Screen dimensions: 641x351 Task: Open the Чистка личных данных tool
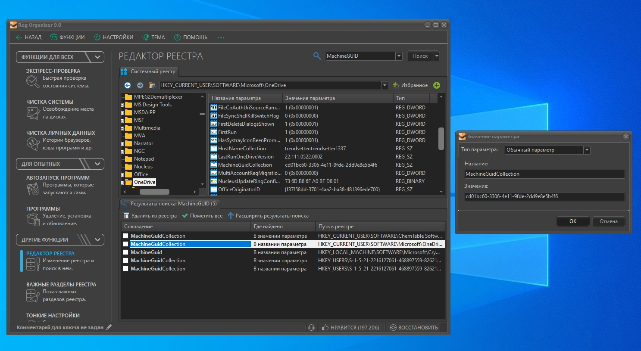(x=60, y=140)
